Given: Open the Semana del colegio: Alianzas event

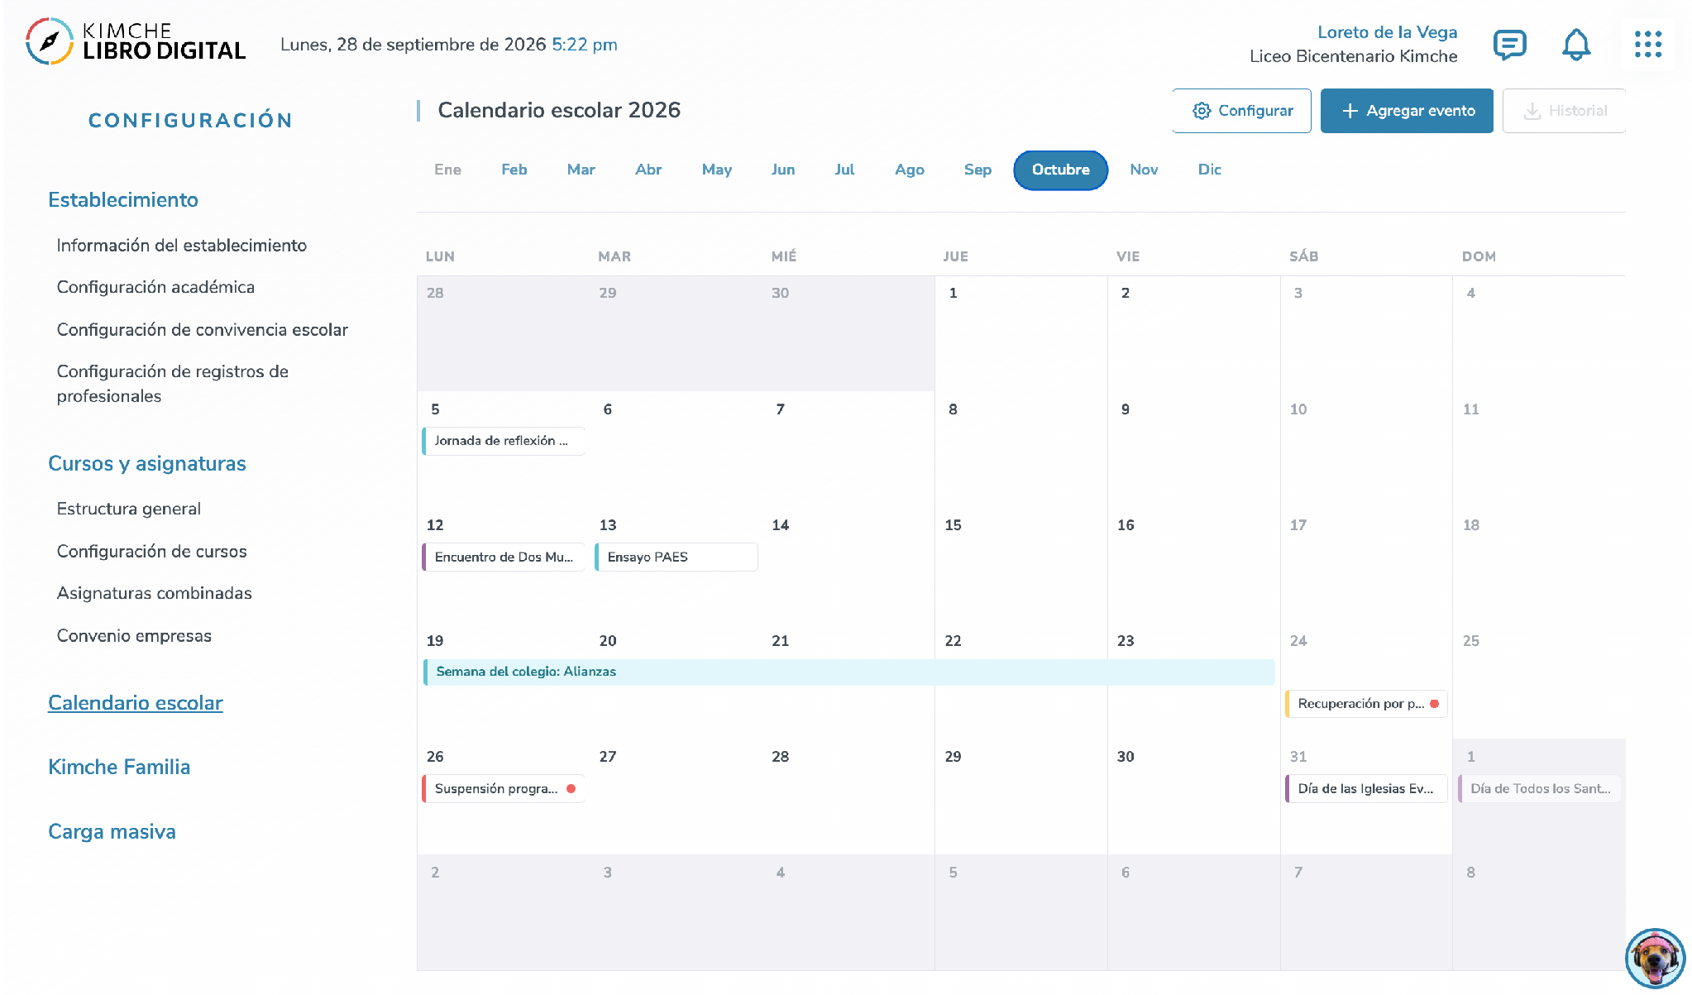Looking at the screenshot, I should click(x=849, y=672).
